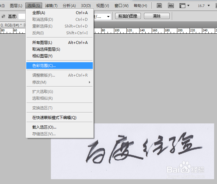Open the 3D(D) menu

(x=86, y=6)
